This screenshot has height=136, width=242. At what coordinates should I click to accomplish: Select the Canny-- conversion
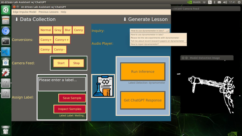click(x=60, y=49)
